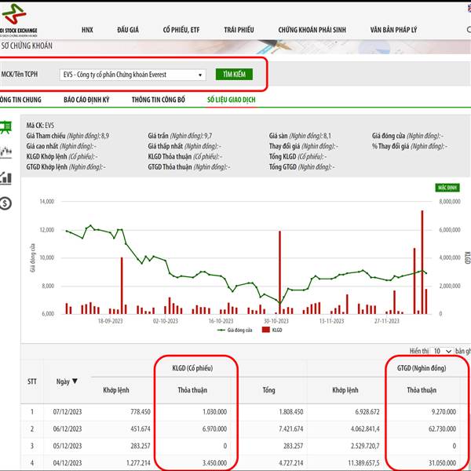Switch to THÔNG TIN CÔNG BỐ tab
The width and height of the screenshot is (471, 471).
pyautogui.click(x=159, y=100)
